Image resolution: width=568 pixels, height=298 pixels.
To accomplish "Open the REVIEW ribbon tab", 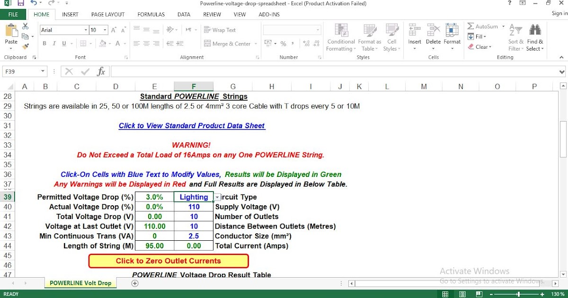I will [212, 14].
